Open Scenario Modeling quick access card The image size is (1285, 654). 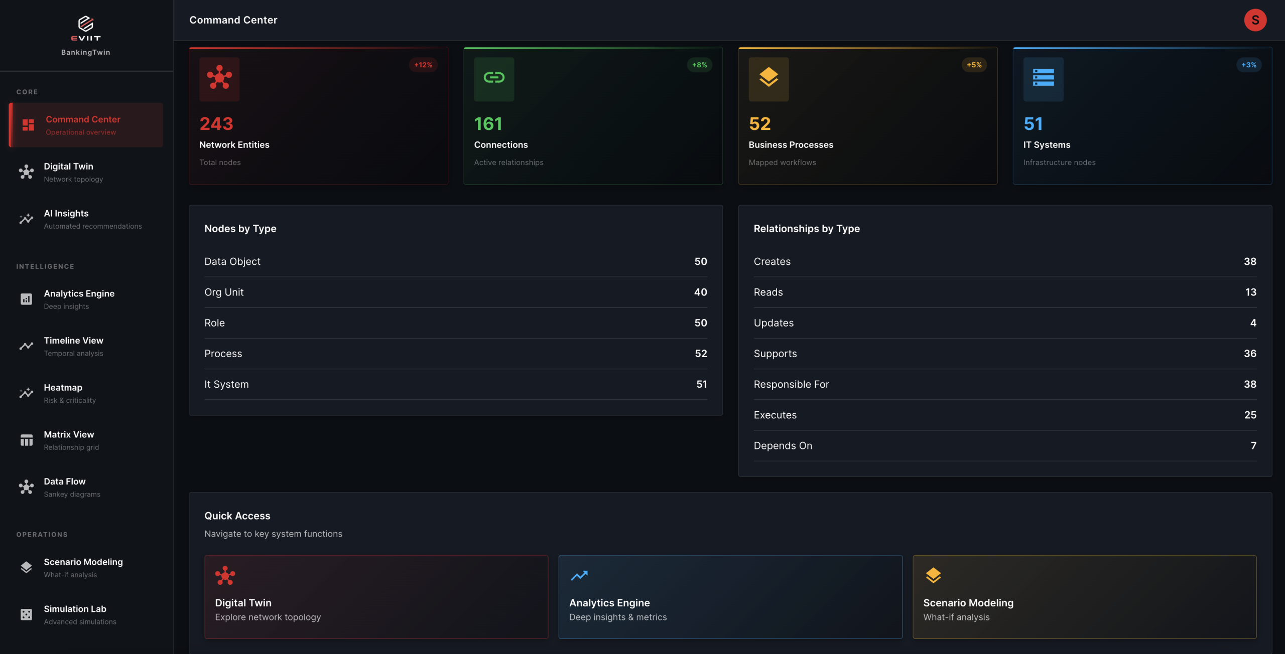click(1084, 596)
